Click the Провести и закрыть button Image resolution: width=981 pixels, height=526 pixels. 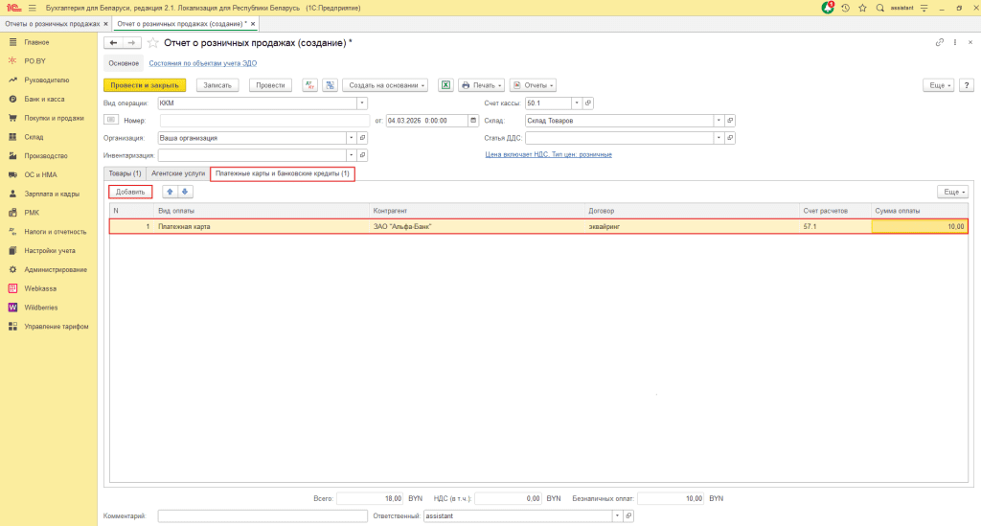point(145,85)
